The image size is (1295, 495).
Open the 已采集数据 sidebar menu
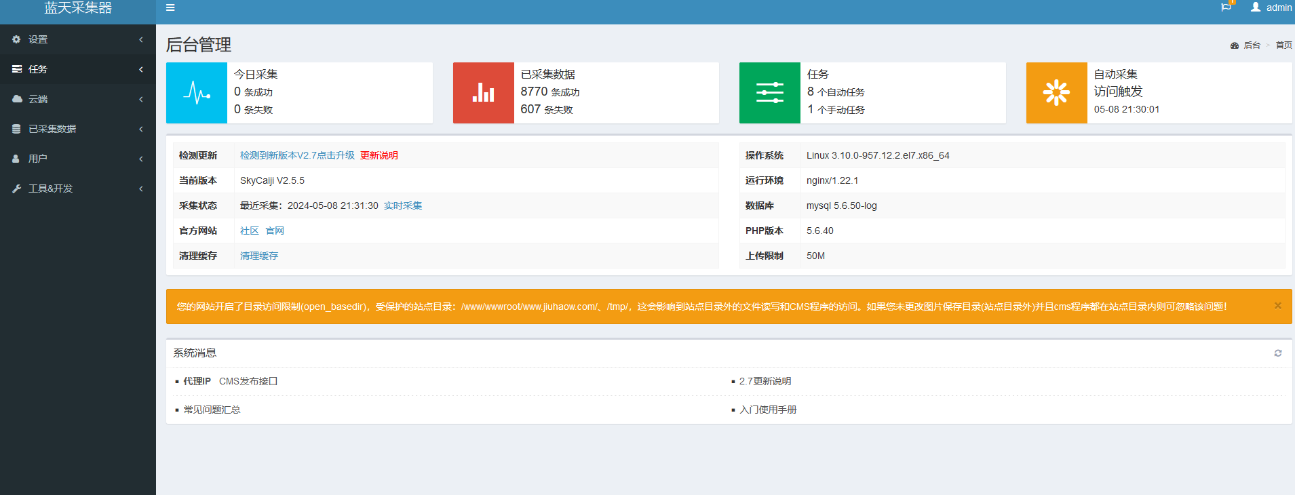(78, 129)
